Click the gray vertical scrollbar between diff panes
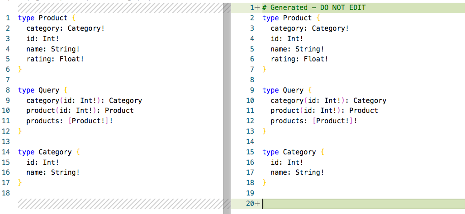 [x=227, y=108]
